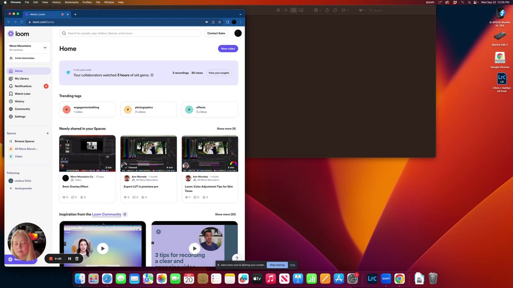Open Joshua Ortiz under Following
The image size is (513, 288).
28,181
